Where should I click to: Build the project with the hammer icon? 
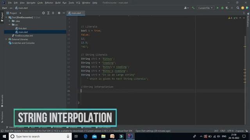tap(193, 8)
